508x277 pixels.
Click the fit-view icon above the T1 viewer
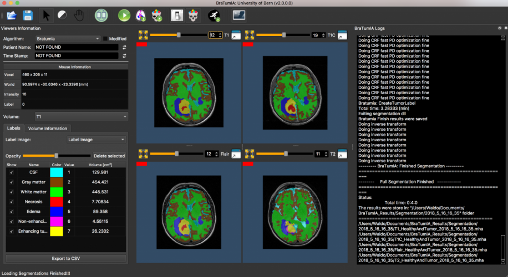coord(141,35)
